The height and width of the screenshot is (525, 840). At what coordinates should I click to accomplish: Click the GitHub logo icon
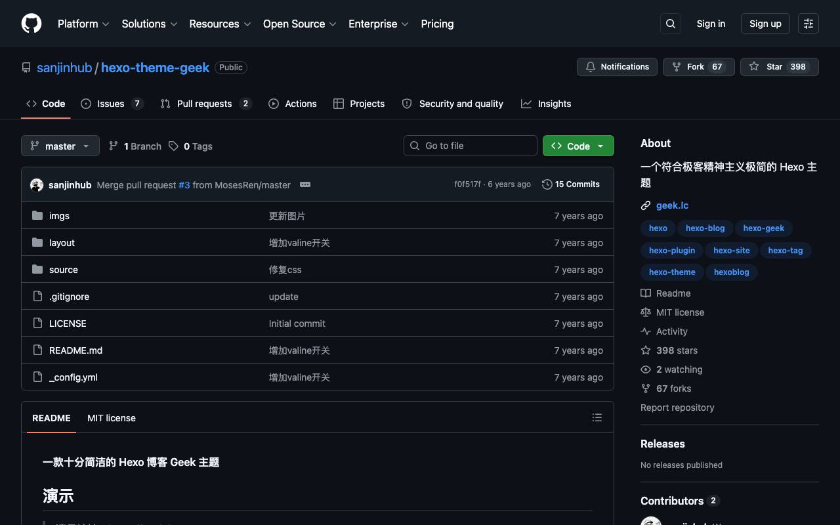31,24
